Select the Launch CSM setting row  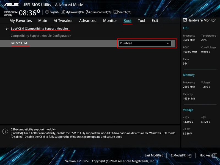pos(88,43)
